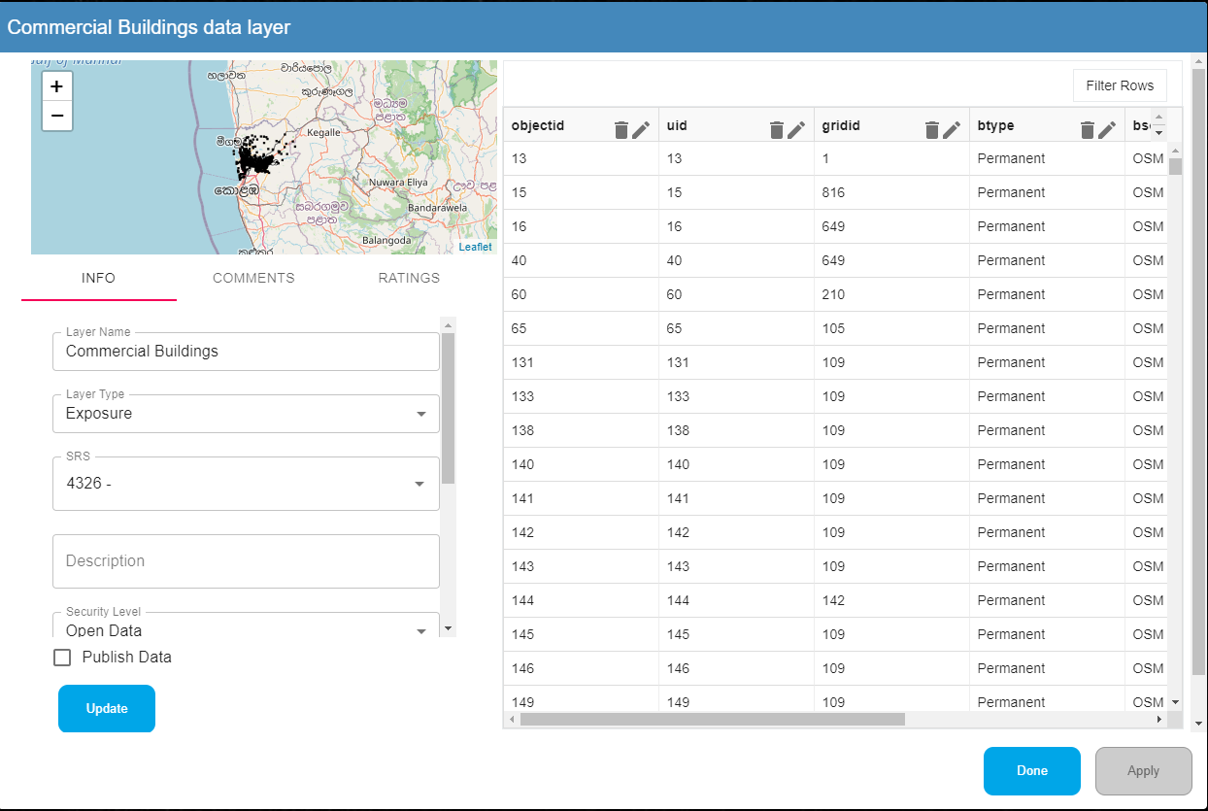Click the Filter Rows button
The image size is (1208, 811).
(x=1120, y=85)
